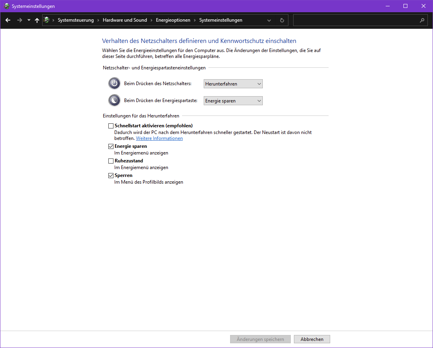The width and height of the screenshot is (433, 348).
Task: Expand chevron after Energieoptionen breadcrumb
Action: click(x=195, y=20)
